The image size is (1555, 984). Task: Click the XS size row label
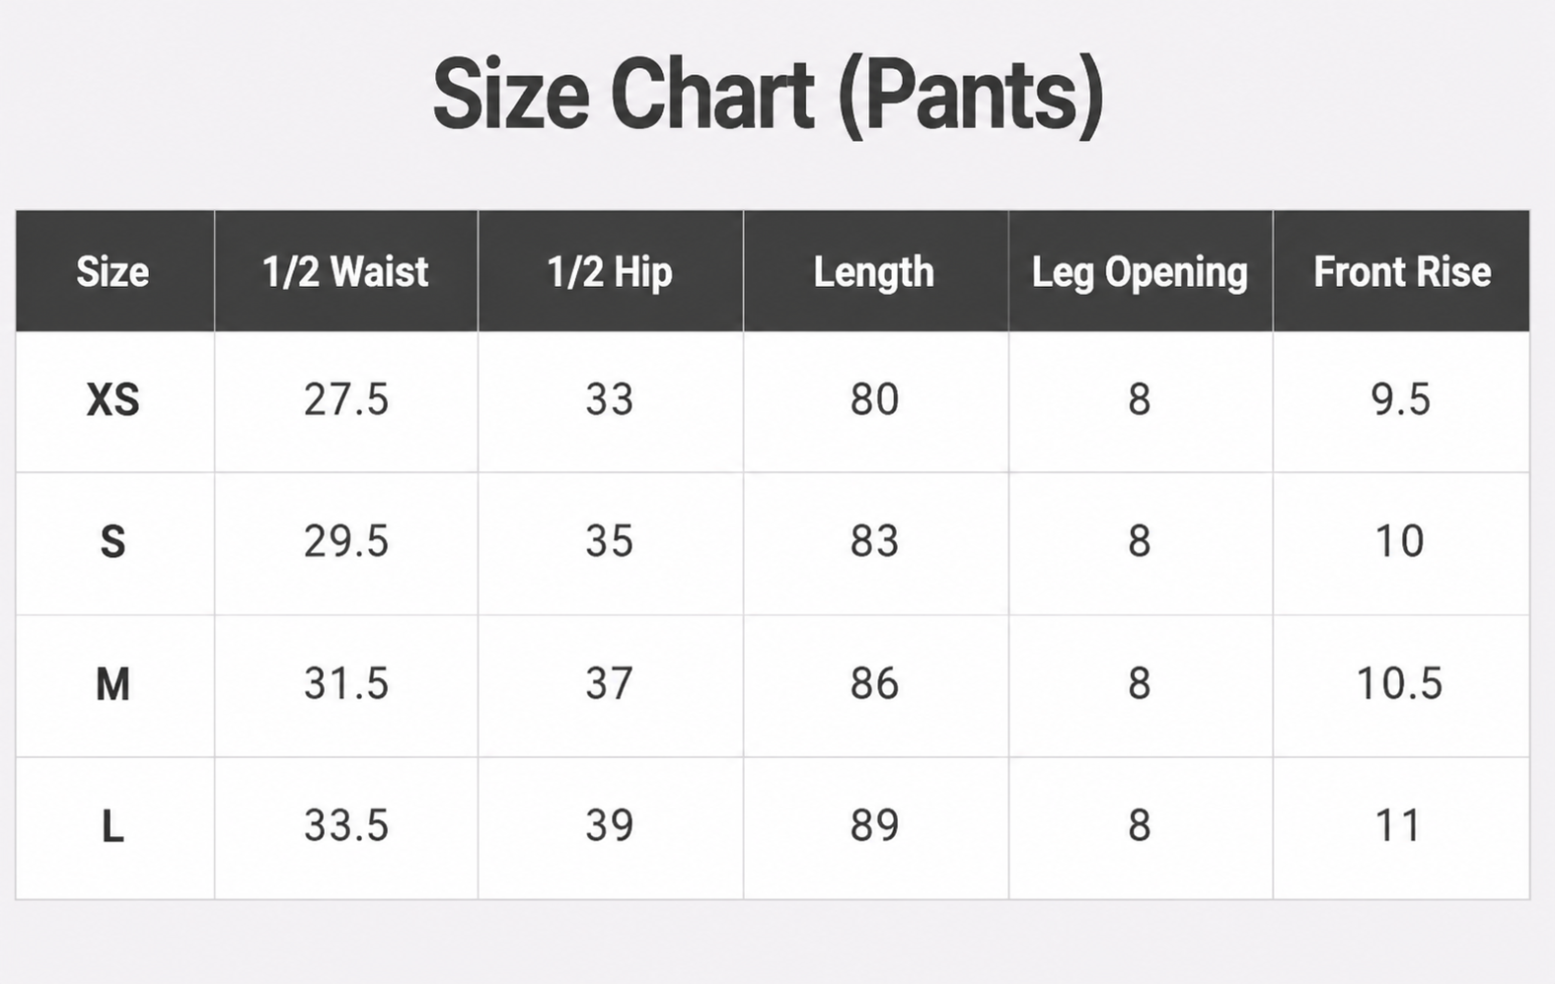[112, 399]
